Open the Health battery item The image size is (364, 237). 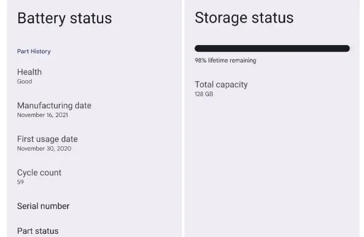click(94, 76)
